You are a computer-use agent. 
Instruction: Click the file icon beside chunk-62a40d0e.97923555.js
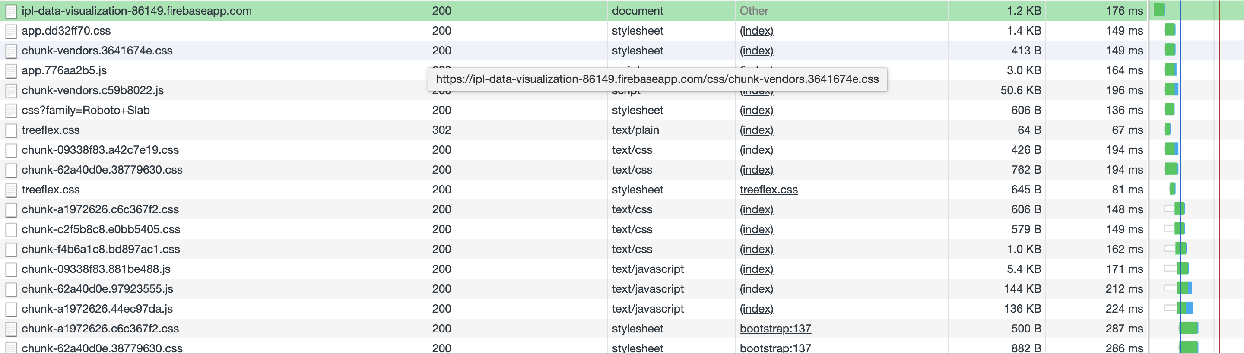click(x=11, y=289)
